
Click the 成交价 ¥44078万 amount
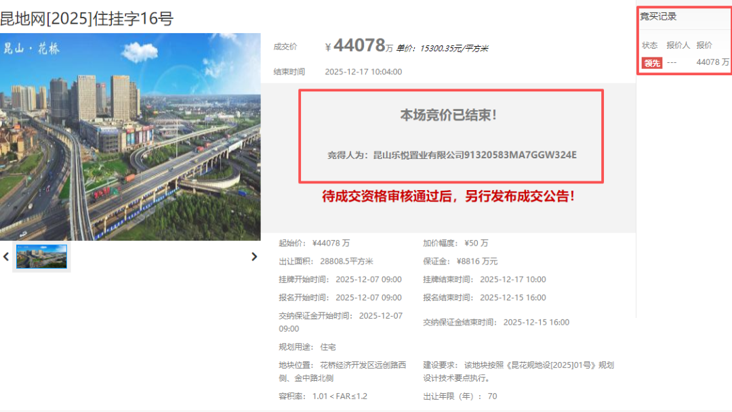(x=359, y=46)
